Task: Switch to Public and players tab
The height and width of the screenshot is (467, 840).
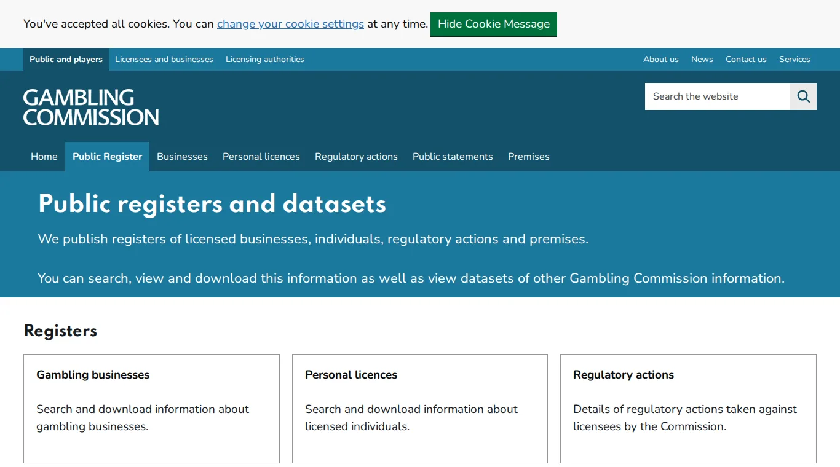Action: tap(66, 60)
